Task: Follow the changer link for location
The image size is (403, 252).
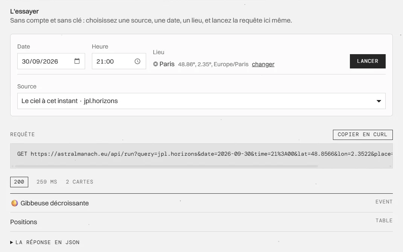Action: pyautogui.click(x=263, y=64)
